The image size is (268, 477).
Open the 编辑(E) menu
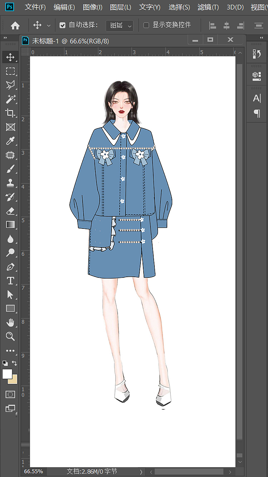64,7
